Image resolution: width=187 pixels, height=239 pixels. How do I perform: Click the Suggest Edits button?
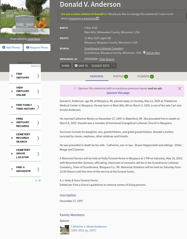100,66
